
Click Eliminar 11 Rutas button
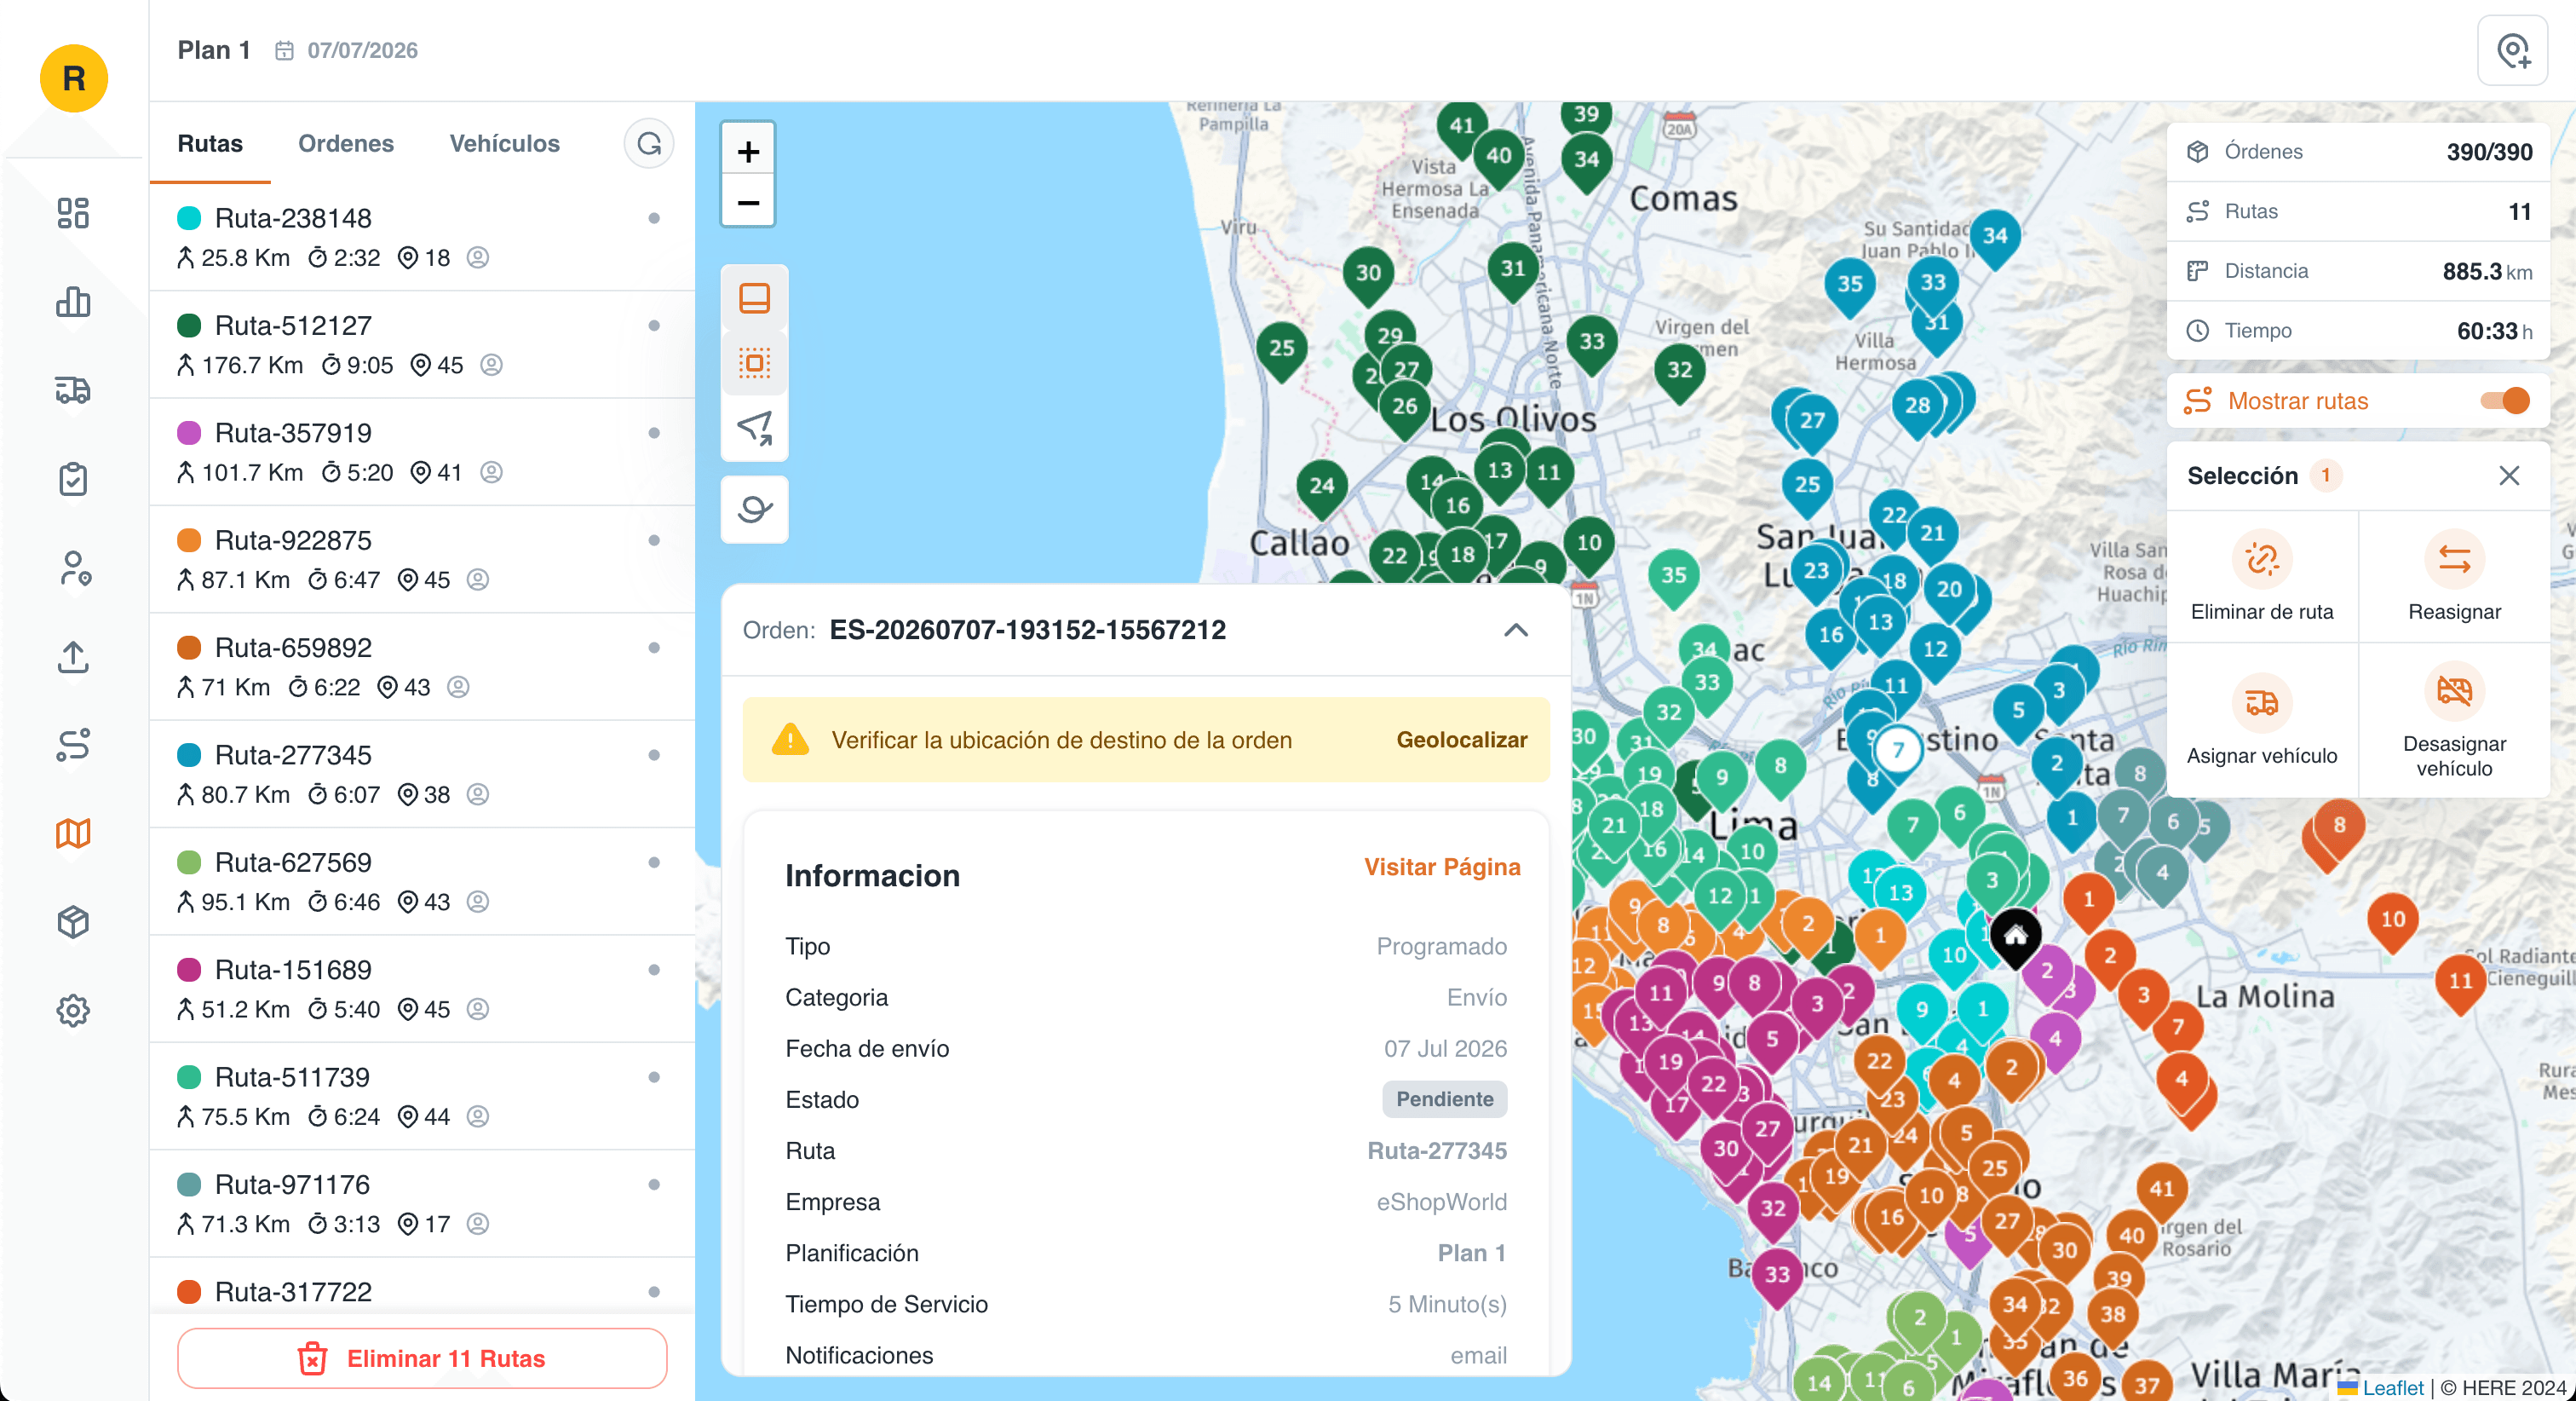(422, 1358)
